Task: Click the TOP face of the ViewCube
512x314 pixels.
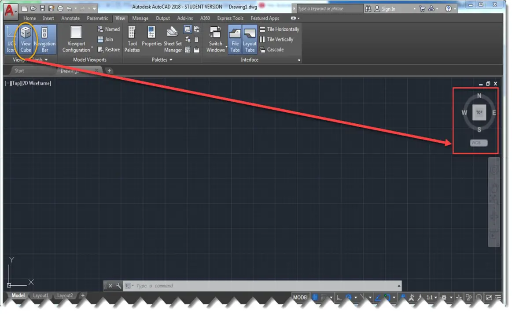Action: point(479,112)
